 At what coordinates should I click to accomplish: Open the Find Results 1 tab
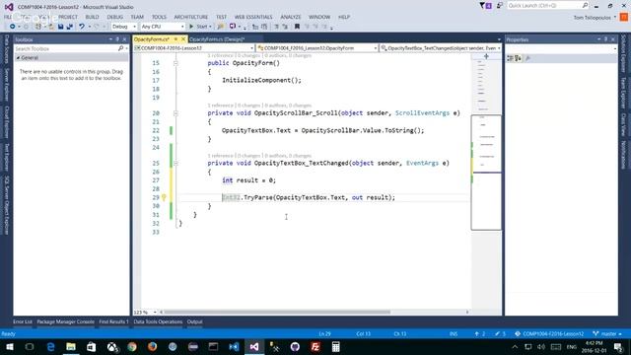pos(114,321)
